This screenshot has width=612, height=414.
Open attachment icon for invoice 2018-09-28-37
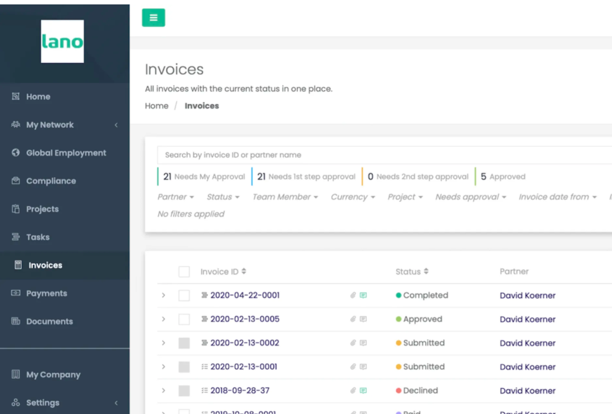(x=353, y=391)
